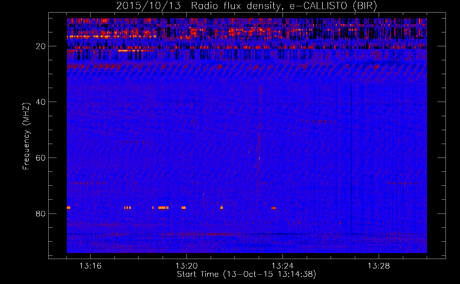This screenshot has width=460, height=284.
Task: Click the "Start Time (13-Oct-15 13:14:38)" x-axis label
Action: coord(246,274)
